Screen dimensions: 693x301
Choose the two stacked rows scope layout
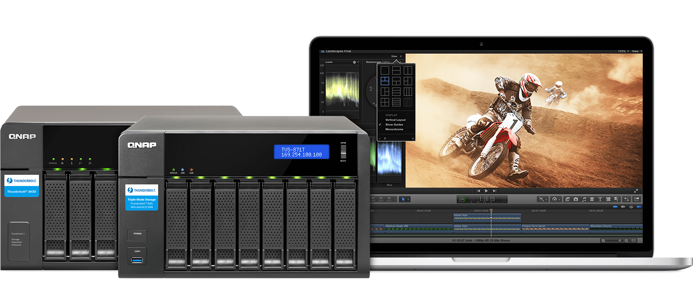pos(396,71)
